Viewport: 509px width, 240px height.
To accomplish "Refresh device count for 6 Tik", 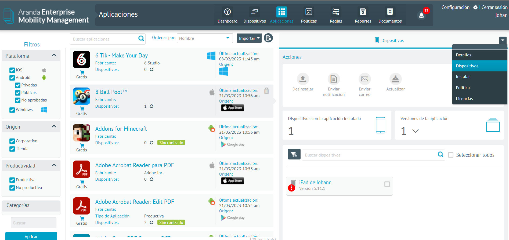I will pos(152,69).
